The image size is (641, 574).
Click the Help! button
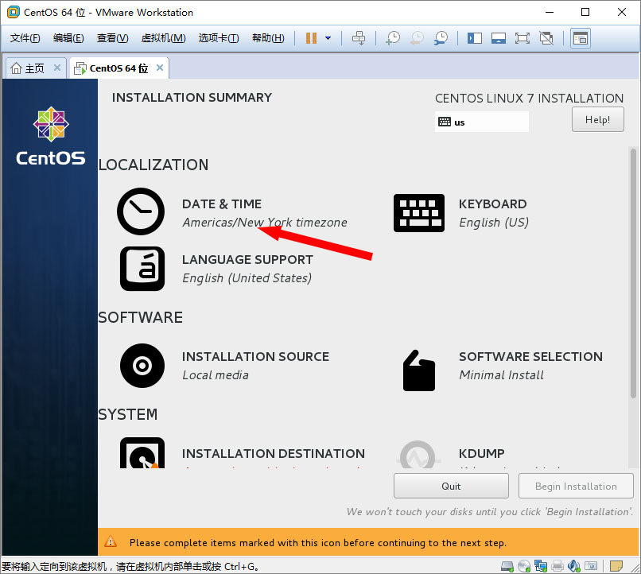(597, 120)
